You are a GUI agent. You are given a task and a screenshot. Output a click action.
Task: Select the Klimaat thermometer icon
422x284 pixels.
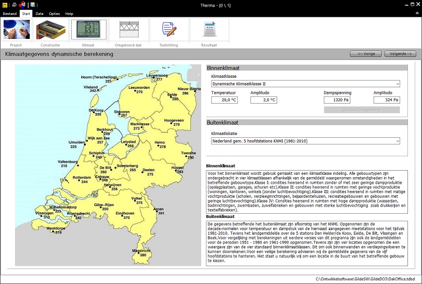click(89, 30)
